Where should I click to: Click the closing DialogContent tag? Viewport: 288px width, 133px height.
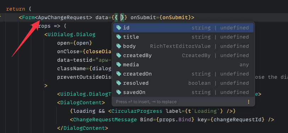pos(83,128)
